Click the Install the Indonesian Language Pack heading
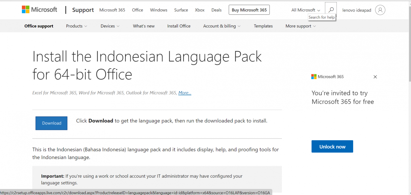 147,65
